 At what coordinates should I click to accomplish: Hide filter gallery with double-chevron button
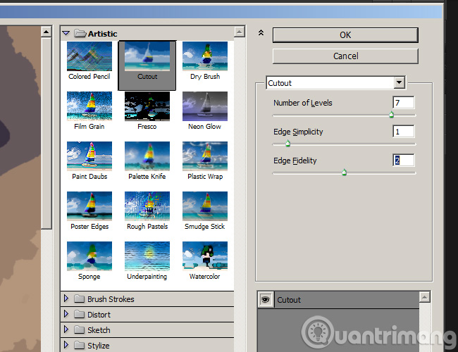click(x=261, y=32)
